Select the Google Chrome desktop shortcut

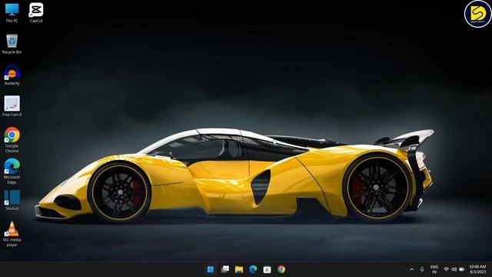click(x=12, y=140)
